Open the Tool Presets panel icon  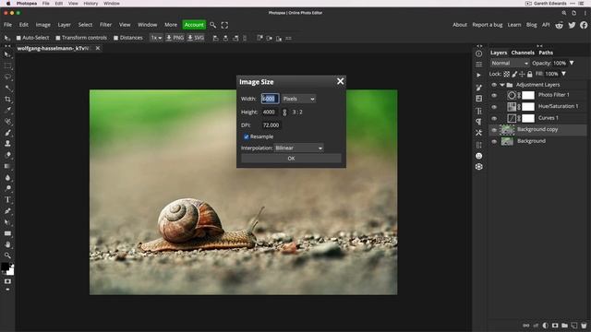[x=479, y=133]
